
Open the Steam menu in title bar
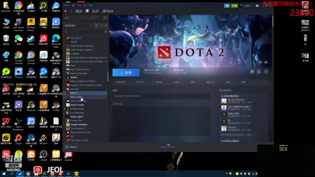pos(67,6)
